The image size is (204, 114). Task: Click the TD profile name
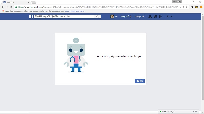[116, 17]
